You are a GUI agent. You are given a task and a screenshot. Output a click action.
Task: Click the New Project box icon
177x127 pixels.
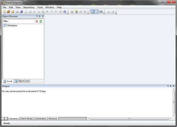pos(9,11)
